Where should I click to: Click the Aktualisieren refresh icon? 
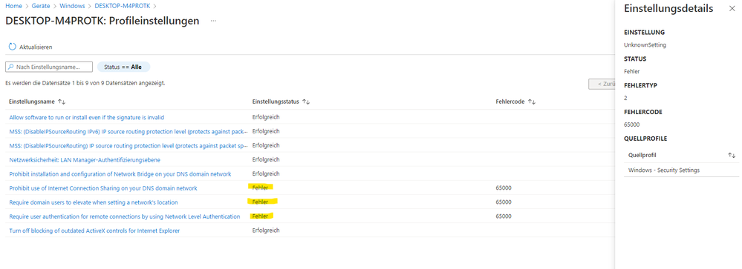(13, 47)
